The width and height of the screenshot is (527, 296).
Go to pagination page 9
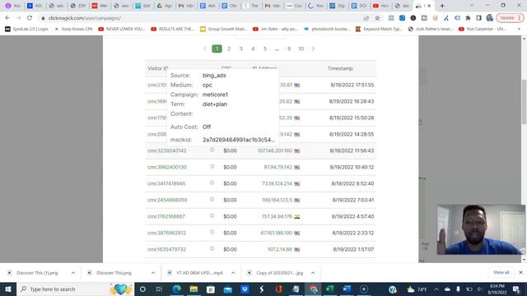click(289, 49)
